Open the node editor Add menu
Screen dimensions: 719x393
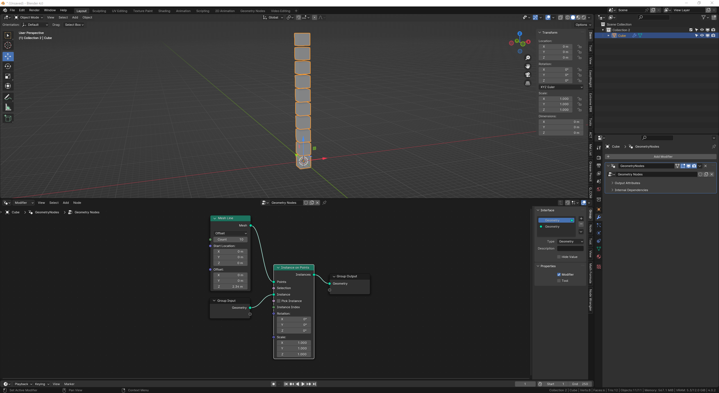click(66, 203)
